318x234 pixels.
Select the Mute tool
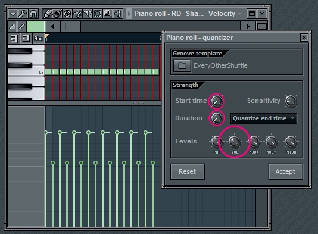click(77, 14)
